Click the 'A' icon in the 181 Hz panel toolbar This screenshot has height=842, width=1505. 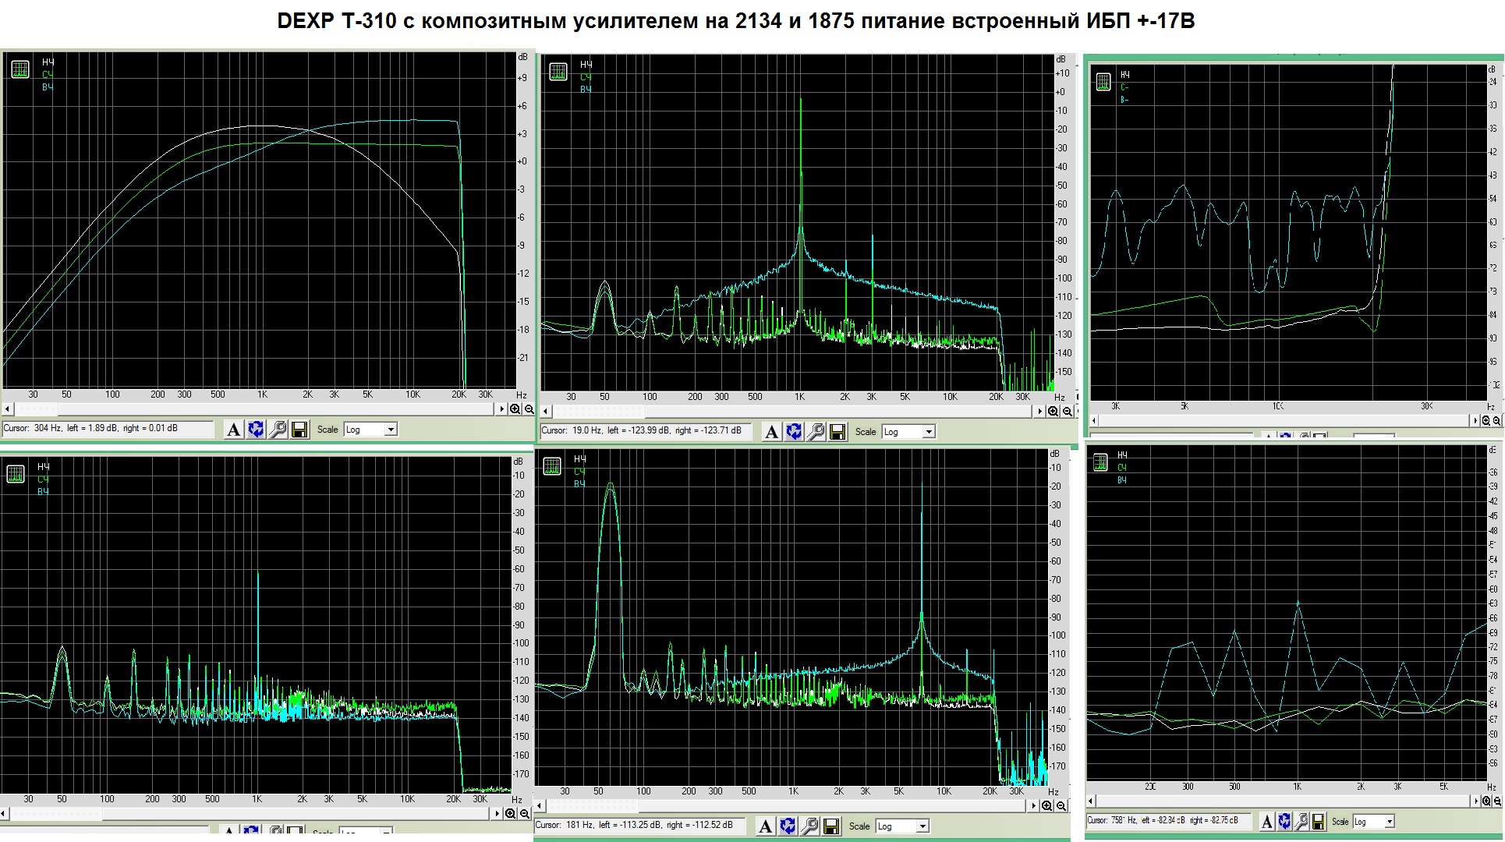[766, 826]
